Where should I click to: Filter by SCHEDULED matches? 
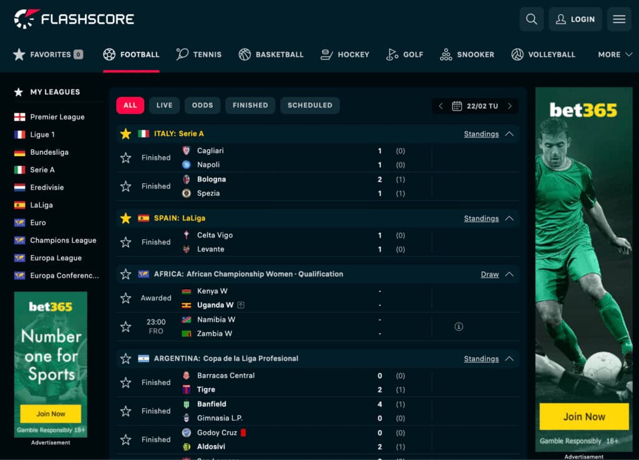(x=310, y=105)
